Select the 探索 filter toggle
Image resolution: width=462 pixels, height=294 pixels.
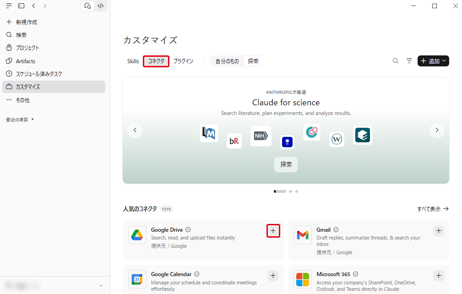tap(253, 61)
